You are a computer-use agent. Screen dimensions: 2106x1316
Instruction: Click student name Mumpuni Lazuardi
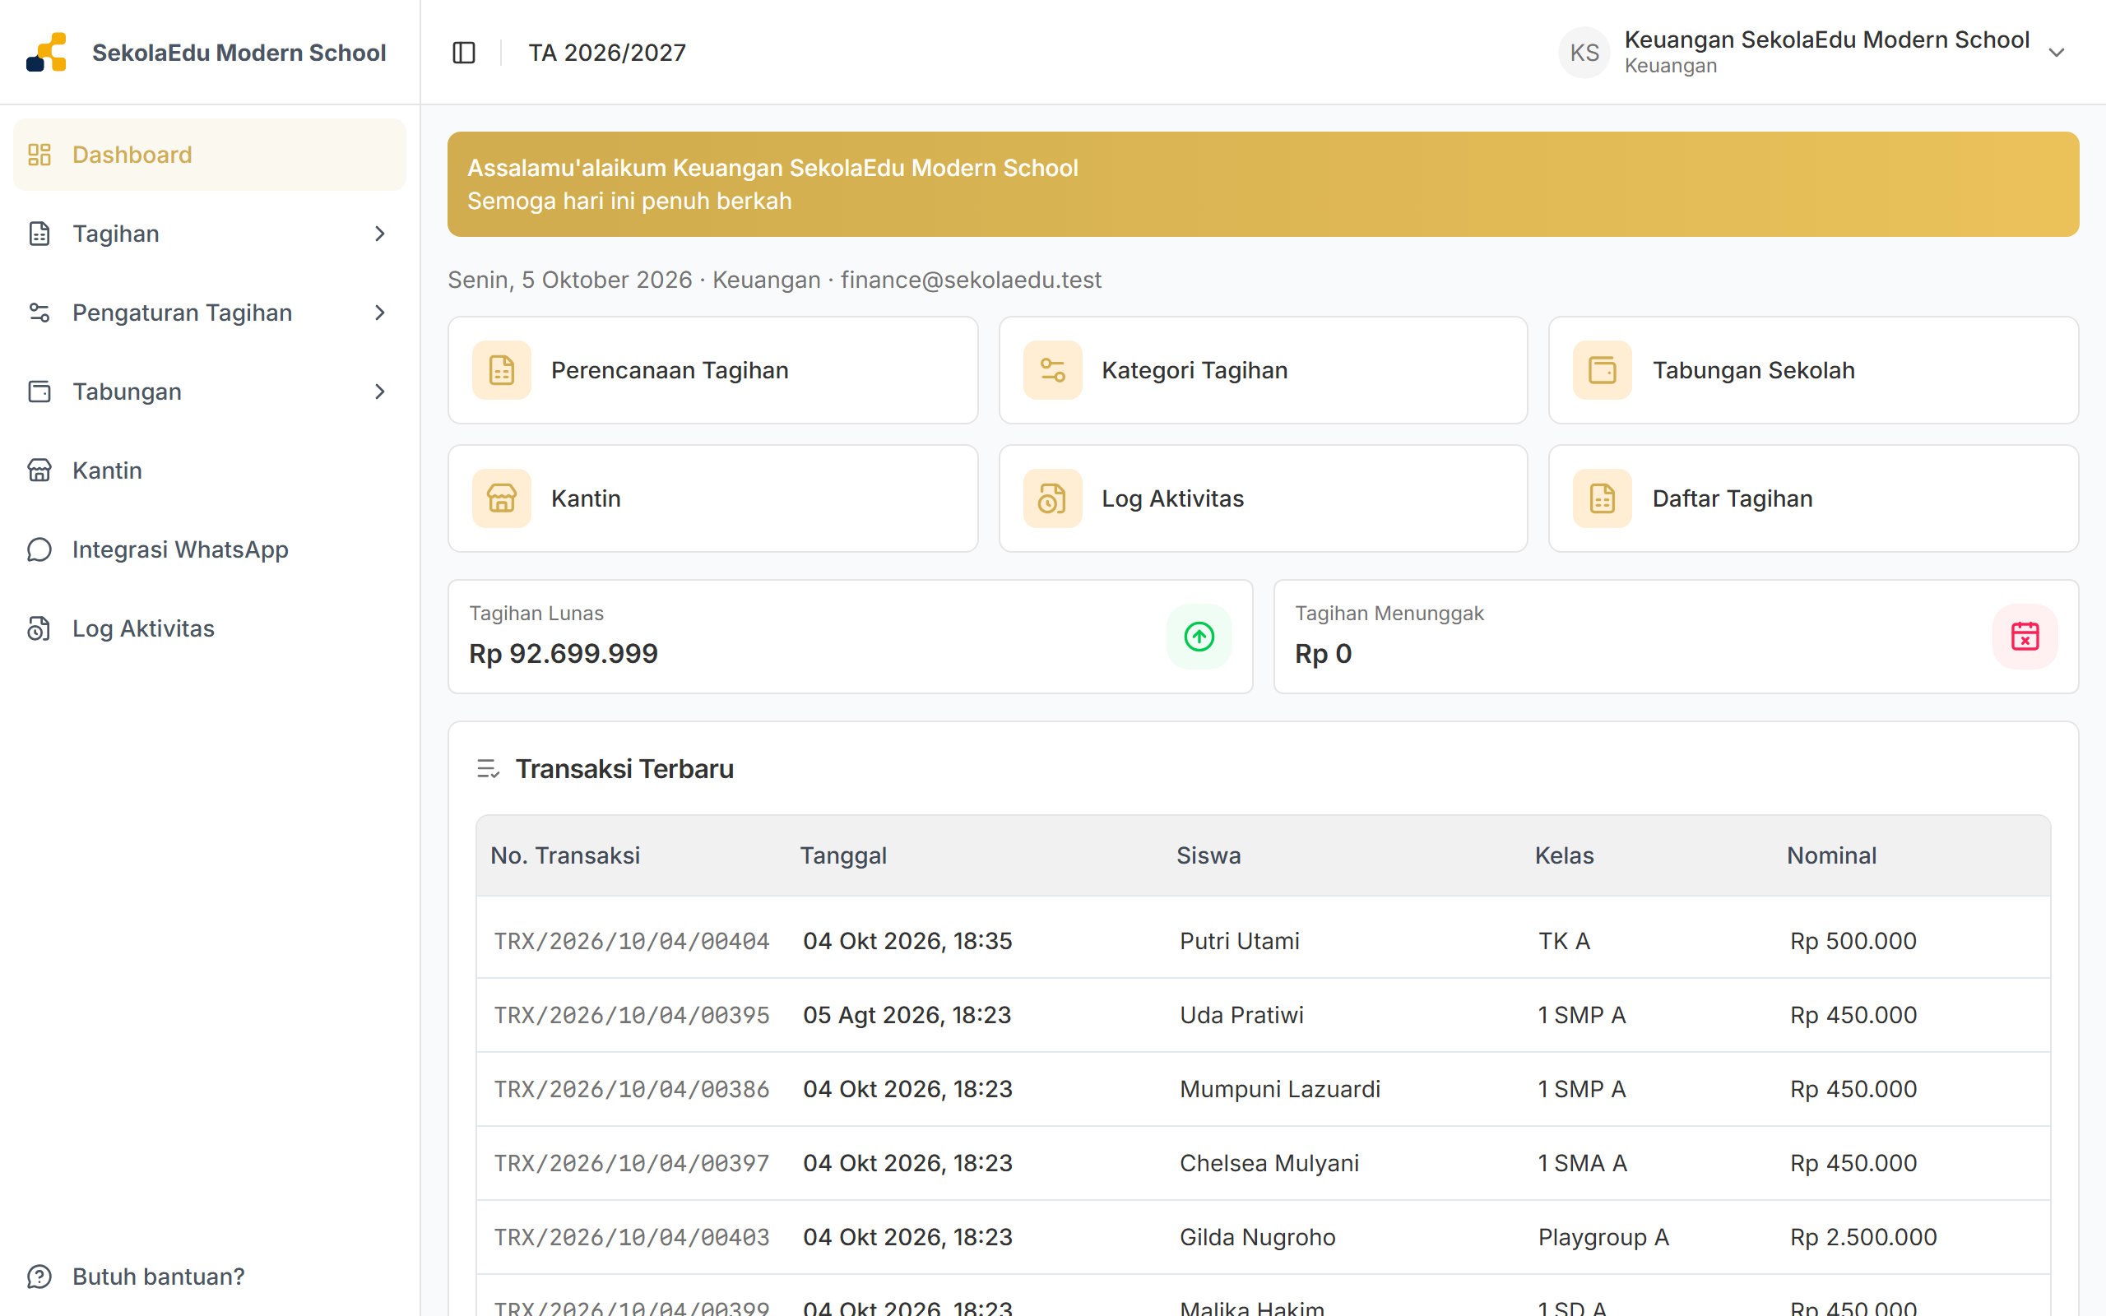click(1280, 1089)
